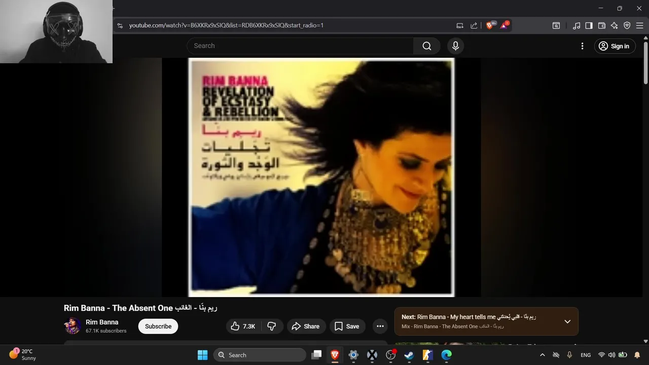Screen dimensions: 649x365
Task: Open Task View in the taskbar
Action: (316, 355)
